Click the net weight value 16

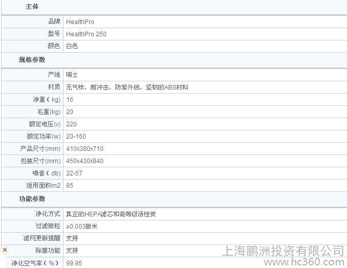pyautogui.click(x=70, y=100)
